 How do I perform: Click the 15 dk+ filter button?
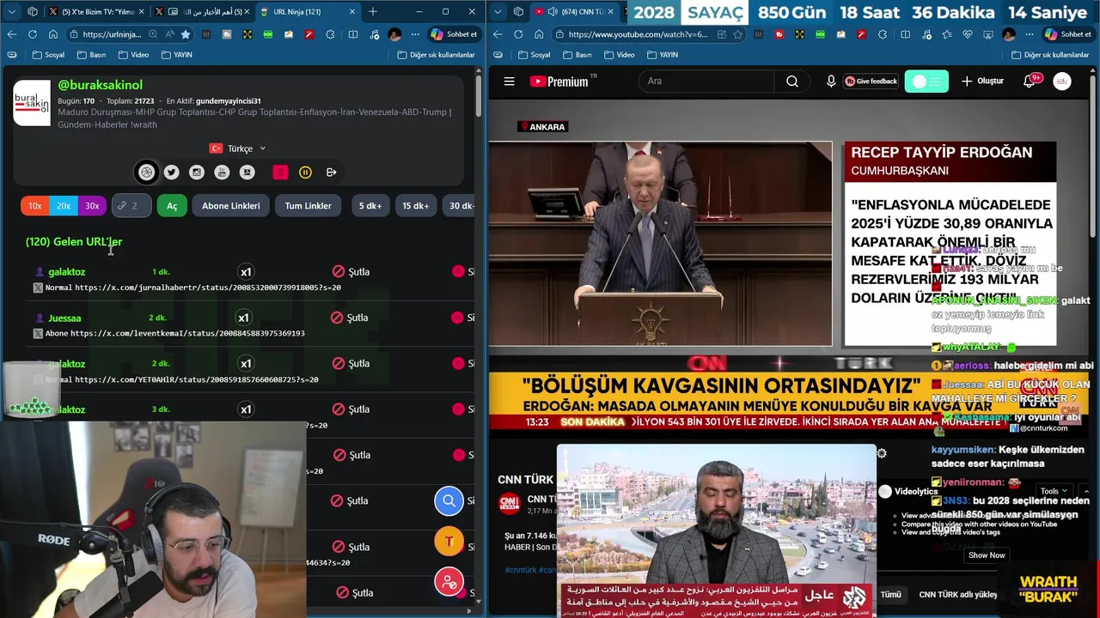click(415, 206)
